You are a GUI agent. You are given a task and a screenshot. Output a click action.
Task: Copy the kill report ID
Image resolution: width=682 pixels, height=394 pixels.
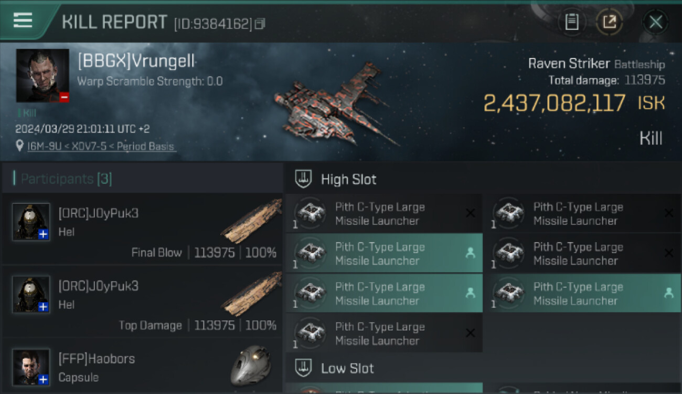(260, 24)
